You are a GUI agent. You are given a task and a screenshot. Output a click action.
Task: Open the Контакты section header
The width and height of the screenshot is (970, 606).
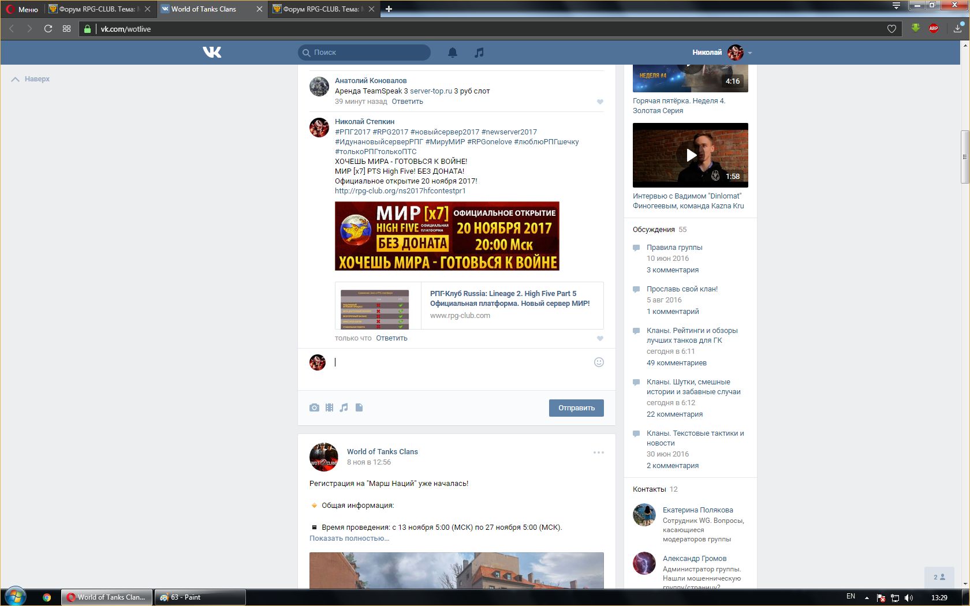click(655, 489)
